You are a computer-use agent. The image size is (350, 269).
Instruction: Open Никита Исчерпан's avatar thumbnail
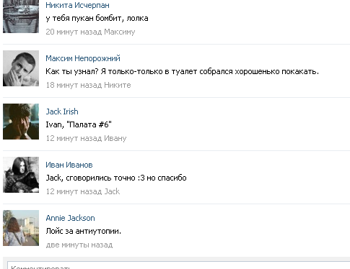[x=21, y=17]
